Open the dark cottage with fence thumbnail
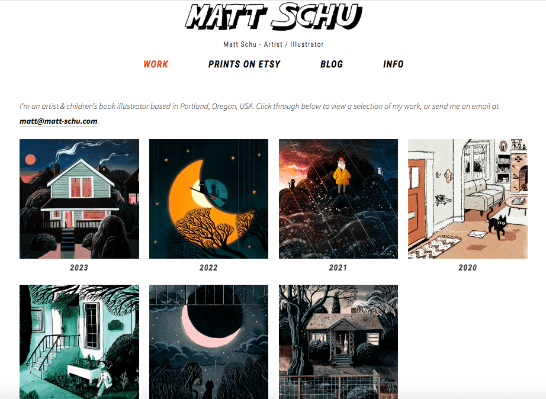Screen dimensions: 546x399 [x=338, y=342]
